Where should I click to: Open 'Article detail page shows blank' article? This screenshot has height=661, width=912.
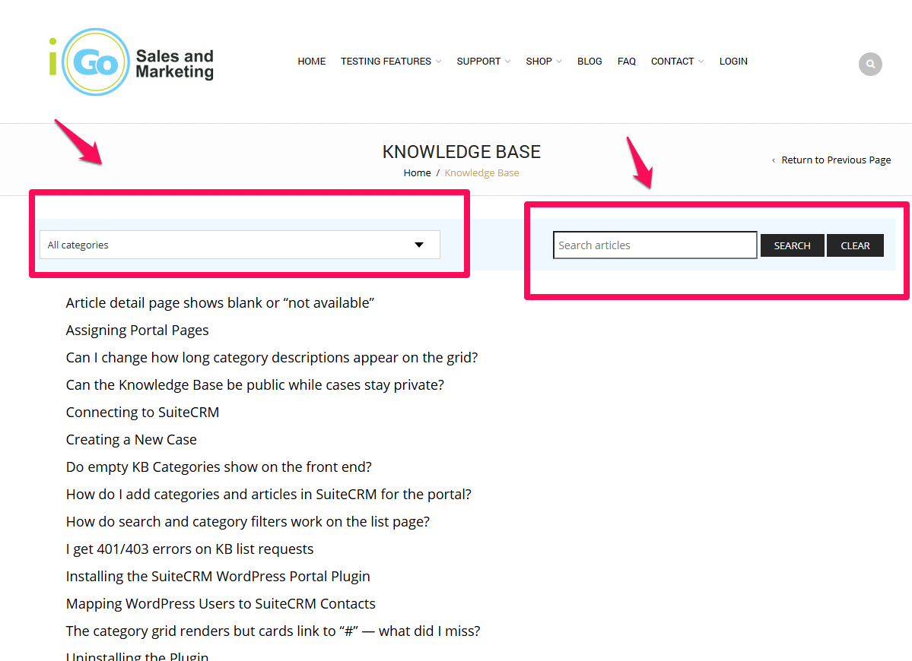pos(220,303)
